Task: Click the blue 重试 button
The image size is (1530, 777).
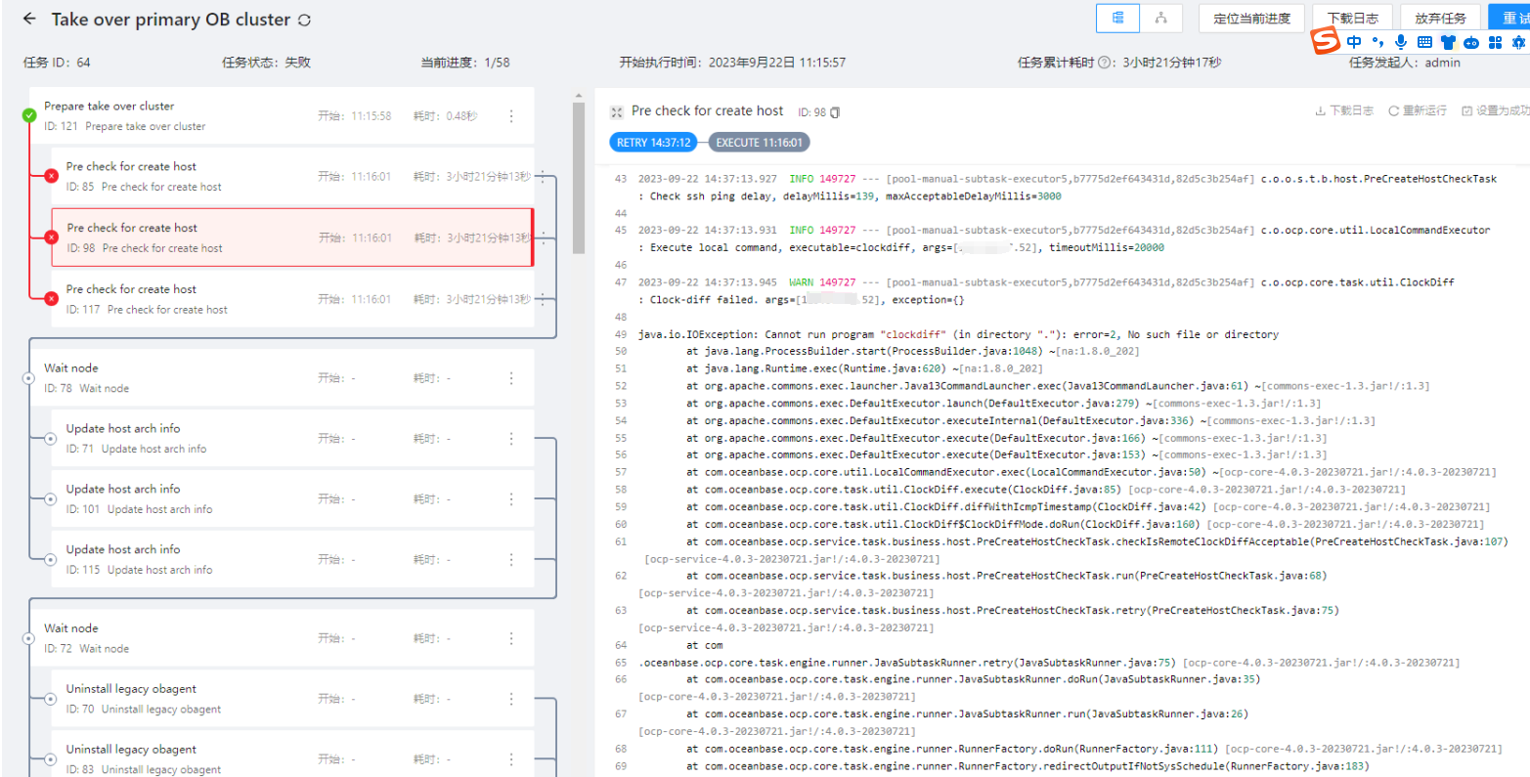Action: click(x=1510, y=18)
